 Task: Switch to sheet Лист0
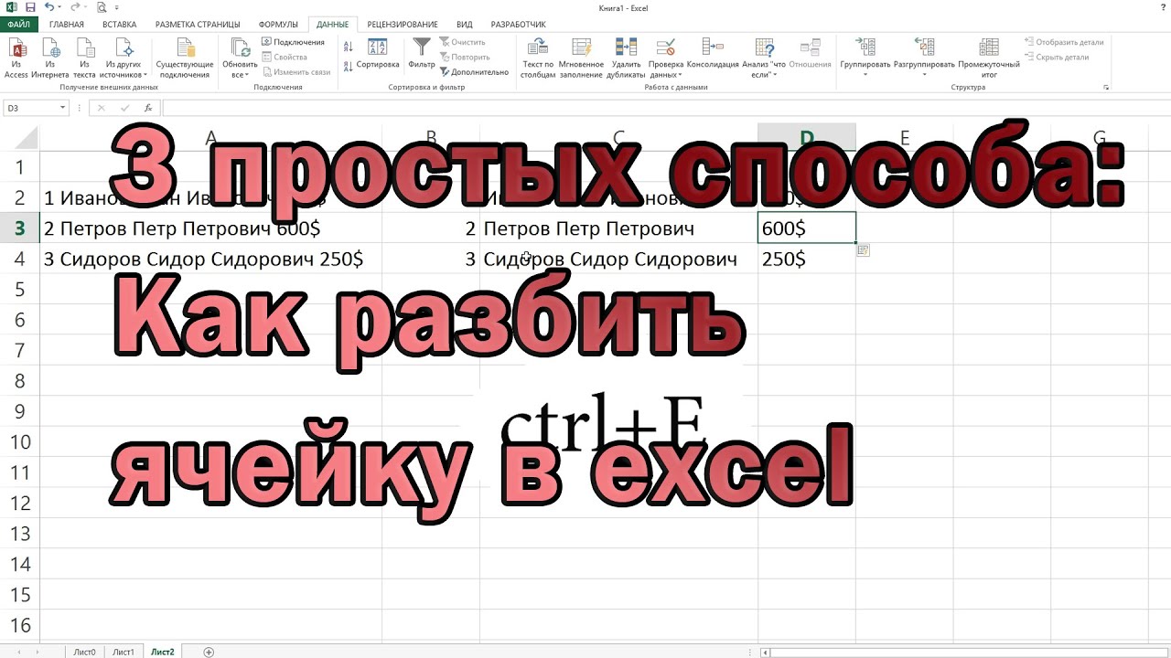[x=84, y=652]
